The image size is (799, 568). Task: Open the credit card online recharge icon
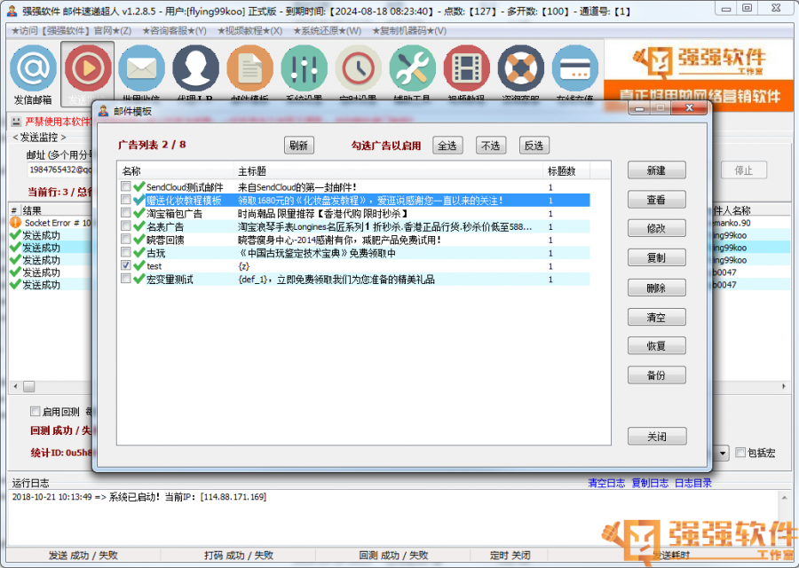click(x=574, y=69)
